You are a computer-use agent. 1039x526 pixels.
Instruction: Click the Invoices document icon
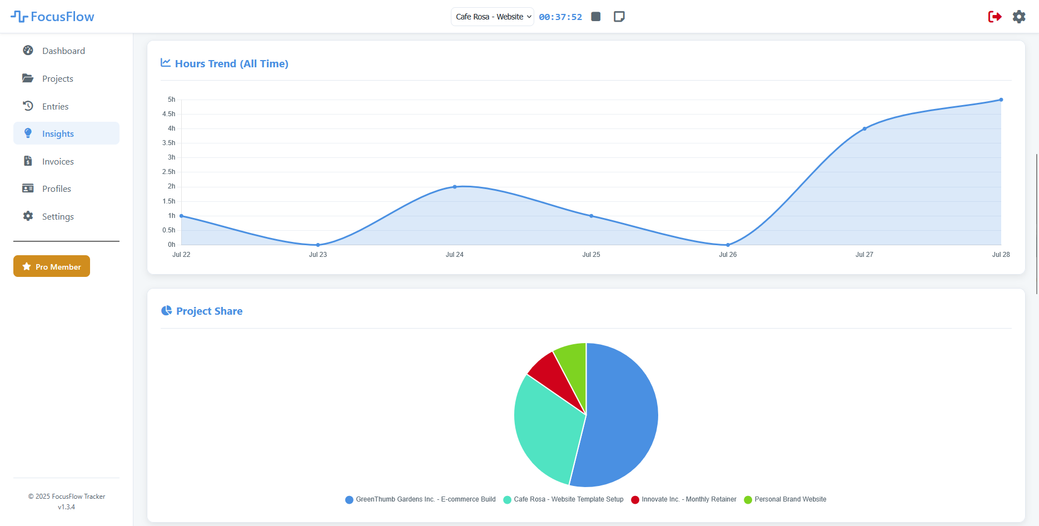point(28,161)
